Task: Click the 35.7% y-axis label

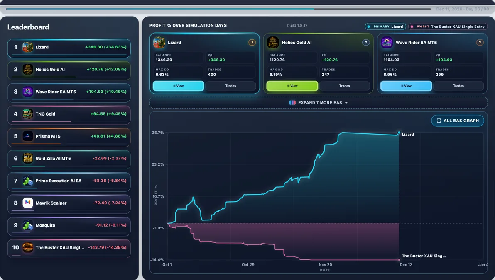Action: tap(158, 133)
